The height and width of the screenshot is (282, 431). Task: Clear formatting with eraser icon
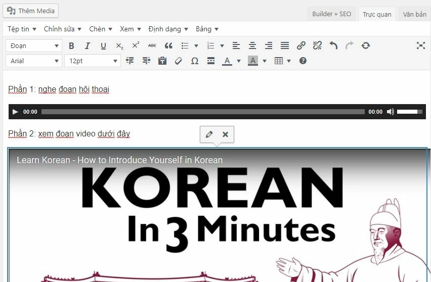[x=178, y=61]
